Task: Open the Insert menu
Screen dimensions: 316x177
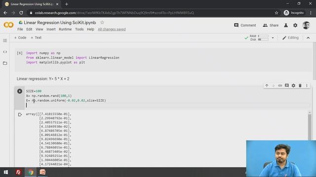Action: pyautogui.click(x=51, y=29)
